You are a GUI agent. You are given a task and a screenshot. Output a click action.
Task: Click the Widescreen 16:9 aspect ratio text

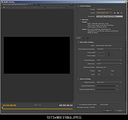pyautogui.click(x=101, y=67)
